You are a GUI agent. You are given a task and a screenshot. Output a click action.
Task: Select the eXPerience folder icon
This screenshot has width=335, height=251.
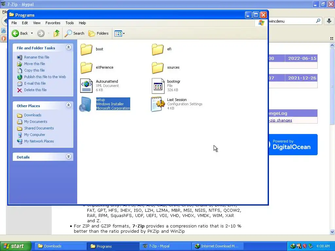(86, 68)
